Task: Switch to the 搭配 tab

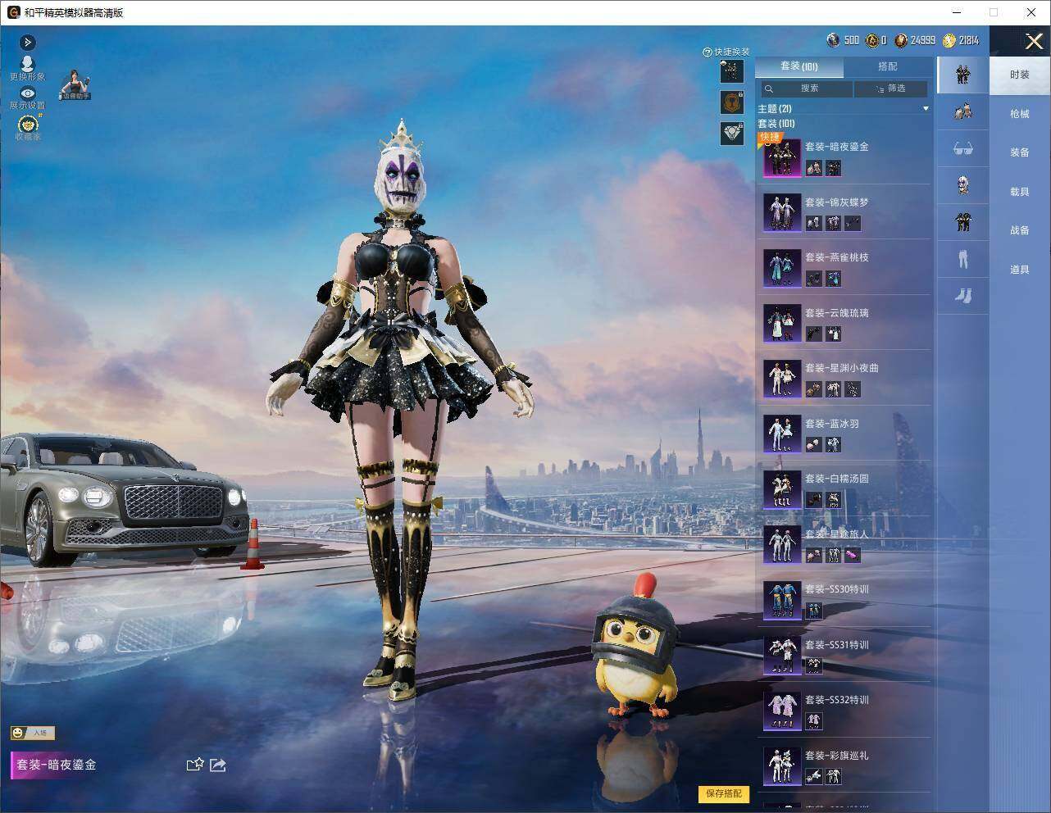Action: click(888, 66)
